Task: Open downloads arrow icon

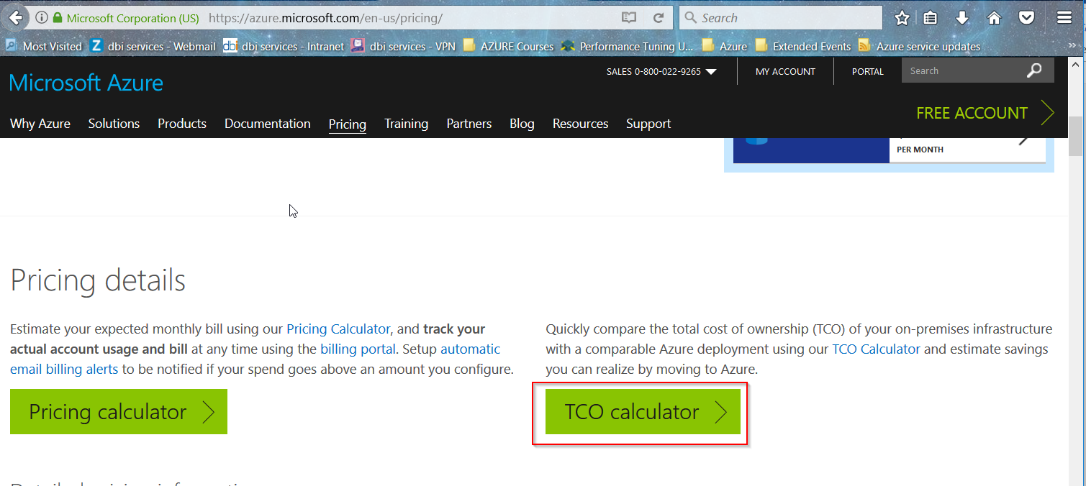Action: 962,18
